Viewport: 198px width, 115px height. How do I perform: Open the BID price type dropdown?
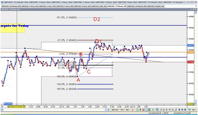coord(128,110)
